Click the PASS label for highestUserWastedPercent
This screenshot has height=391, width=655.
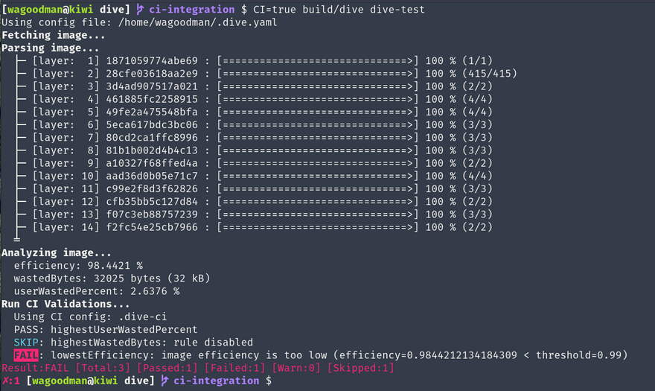point(26,329)
